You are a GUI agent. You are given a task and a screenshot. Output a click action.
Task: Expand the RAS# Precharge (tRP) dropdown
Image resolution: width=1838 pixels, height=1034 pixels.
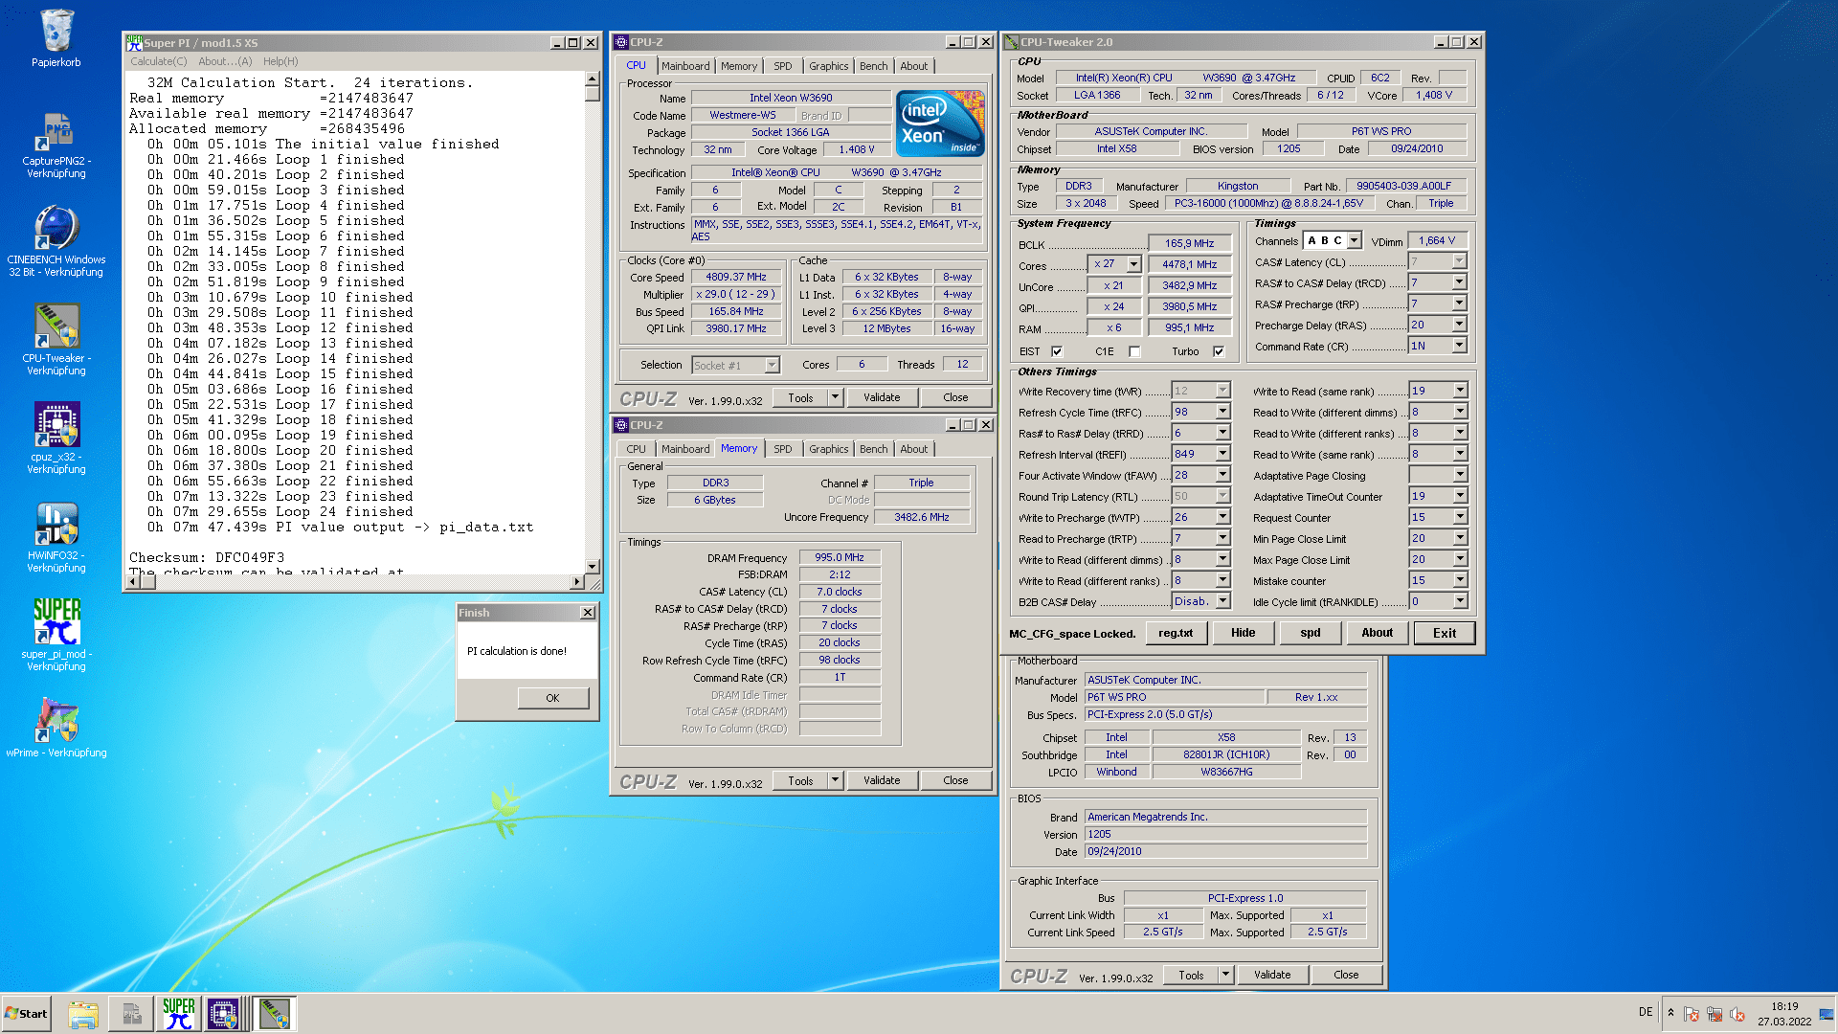click(x=1459, y=303)
